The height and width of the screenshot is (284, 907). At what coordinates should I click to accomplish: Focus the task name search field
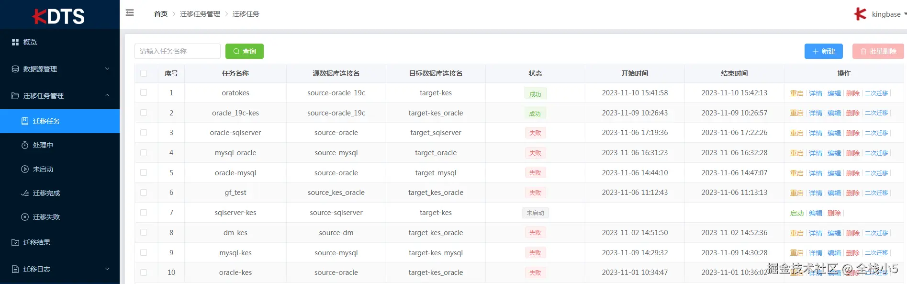coord(178,51)
